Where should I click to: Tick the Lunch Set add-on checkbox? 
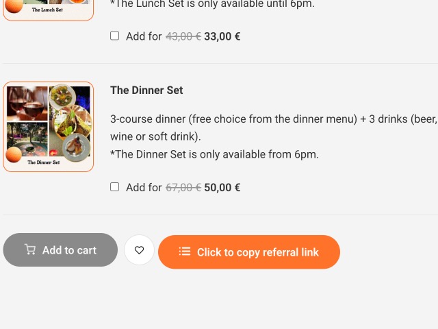[114, 36]
